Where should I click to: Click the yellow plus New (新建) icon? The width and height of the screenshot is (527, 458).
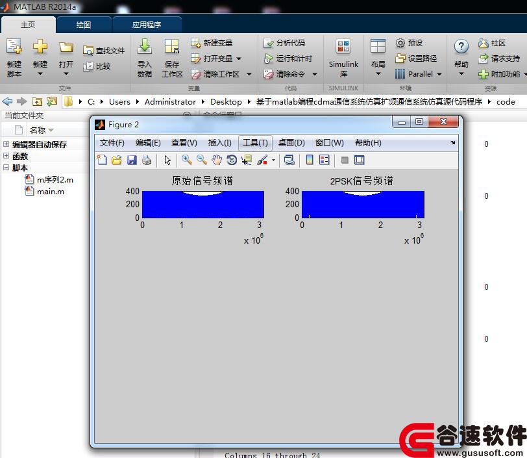[x=40, y=46]
